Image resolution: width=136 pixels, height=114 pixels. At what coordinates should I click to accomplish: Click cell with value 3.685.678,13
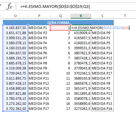16,63
